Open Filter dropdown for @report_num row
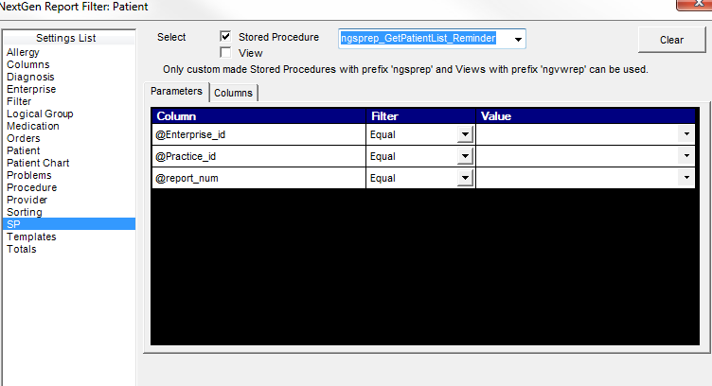 tap(465, 178)
